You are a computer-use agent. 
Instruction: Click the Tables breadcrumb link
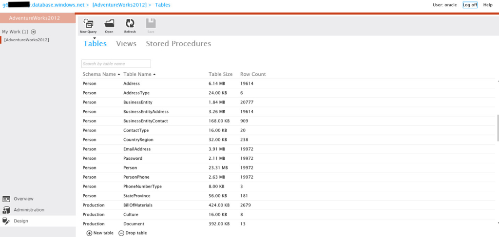point(163,5)
